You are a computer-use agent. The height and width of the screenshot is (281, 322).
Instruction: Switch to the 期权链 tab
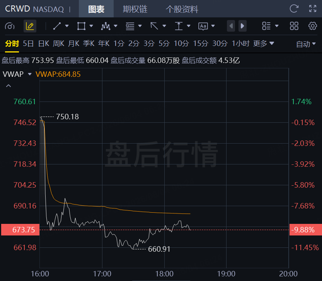(135, 9)
